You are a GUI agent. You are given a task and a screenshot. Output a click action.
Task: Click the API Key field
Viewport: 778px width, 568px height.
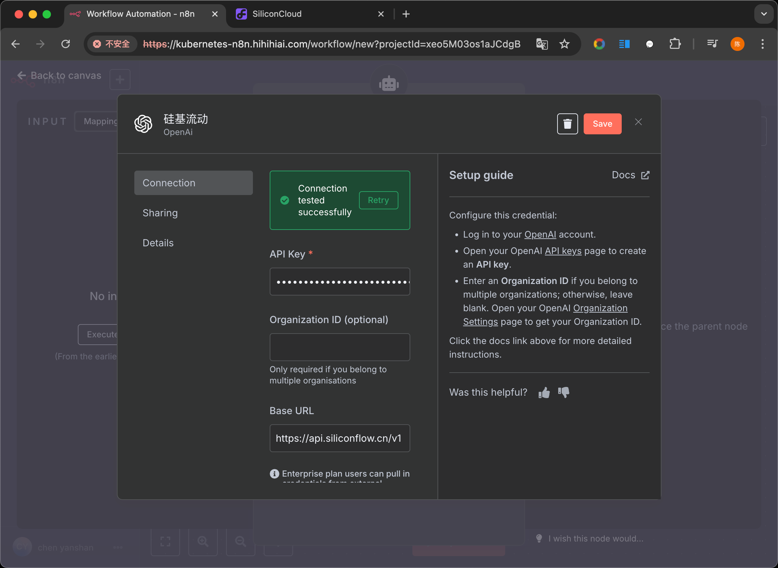pyautogui.click(x=340, y=282)
